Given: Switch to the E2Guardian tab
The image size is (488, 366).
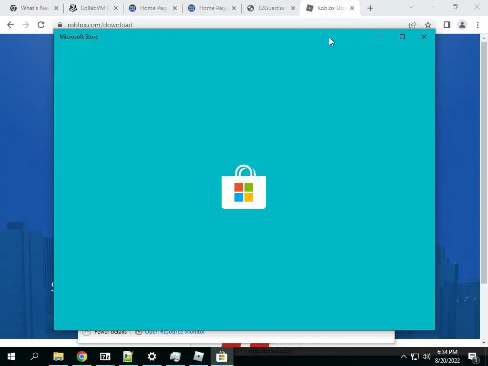Looking at the screenshot, I should pyautogui.click(x=270, y=8).
